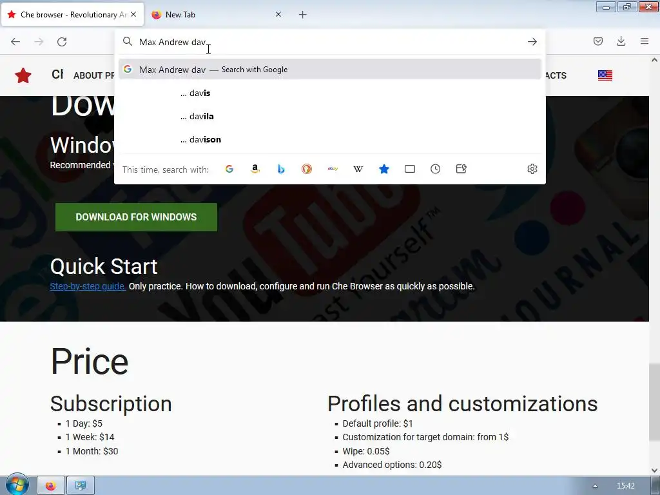Click the Firefox taskbar button
This screenshot has width=660, height=495.
click(x=51, y=486)
